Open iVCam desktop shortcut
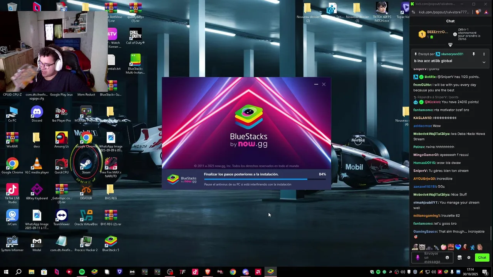The width and height of the screenshot is (493, 277). pyautogui.click(x=12, y=218)
